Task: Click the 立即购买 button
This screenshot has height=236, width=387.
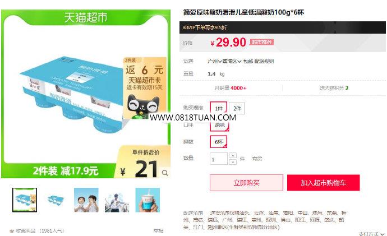Action: (x=246, y=183)
